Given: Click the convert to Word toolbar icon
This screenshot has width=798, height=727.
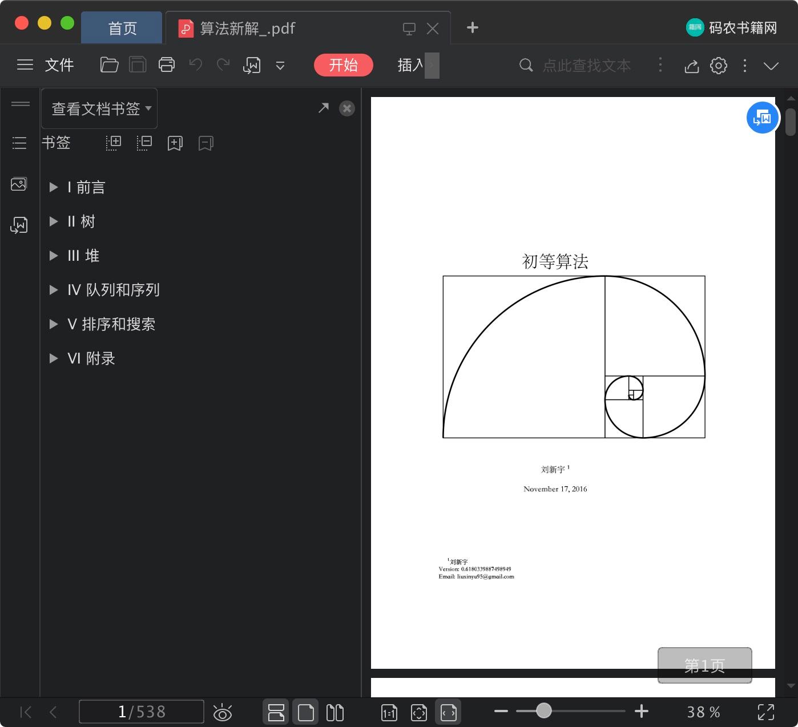Looking at the screenshot, I should pos(252,66).
